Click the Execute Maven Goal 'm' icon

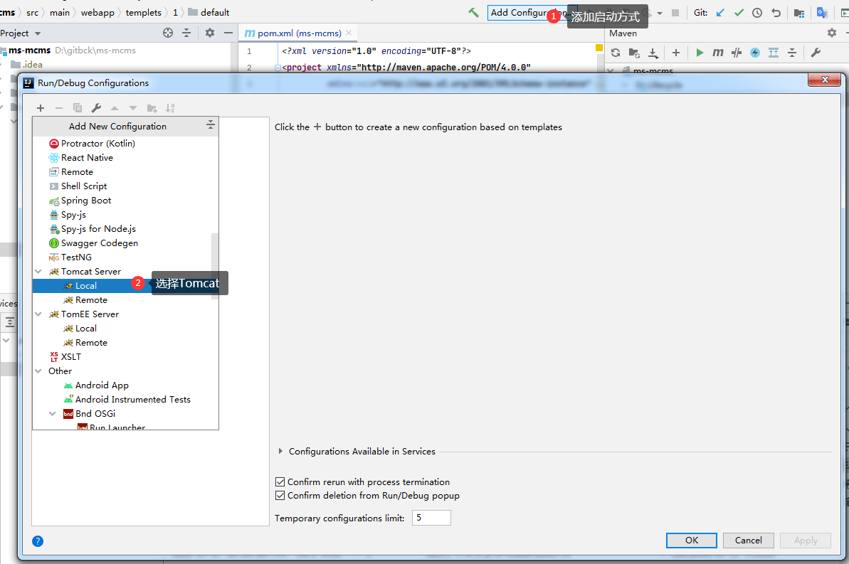click(718, 53)
